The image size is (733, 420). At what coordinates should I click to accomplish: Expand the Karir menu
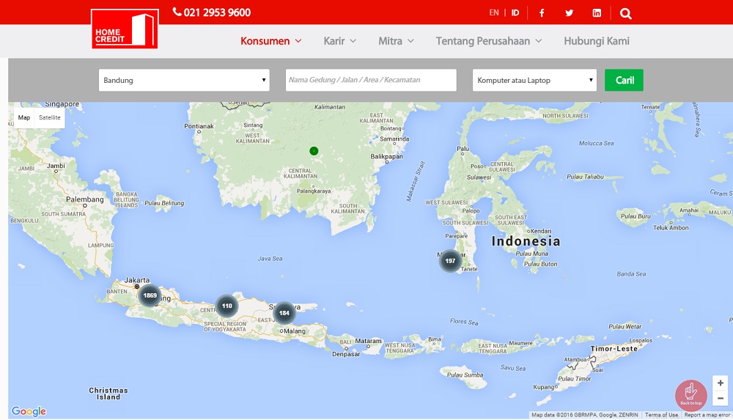[x=340, y=41]
